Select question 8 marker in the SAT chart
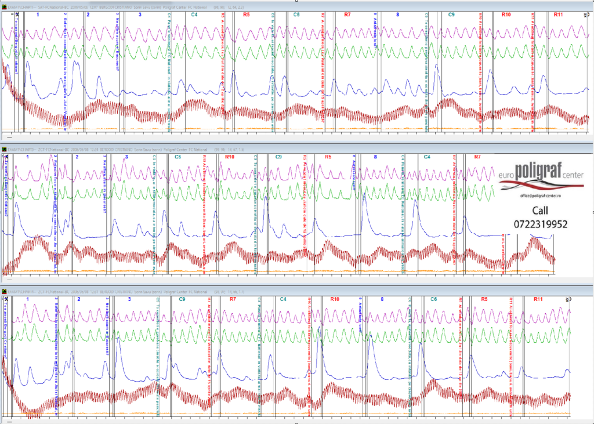The image size is (594, 424). (x=397, y=15)
